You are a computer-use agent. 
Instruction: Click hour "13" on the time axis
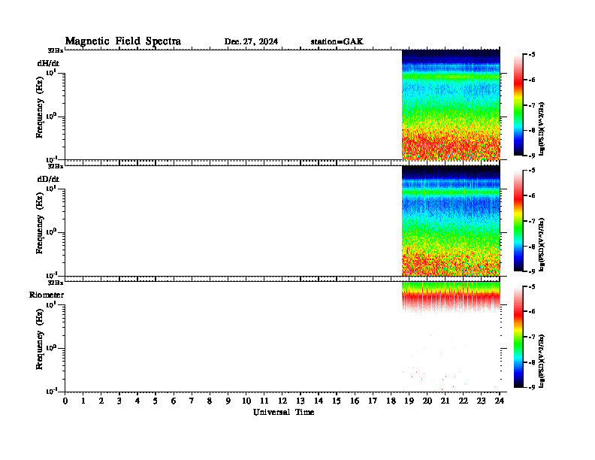point(301,401)
